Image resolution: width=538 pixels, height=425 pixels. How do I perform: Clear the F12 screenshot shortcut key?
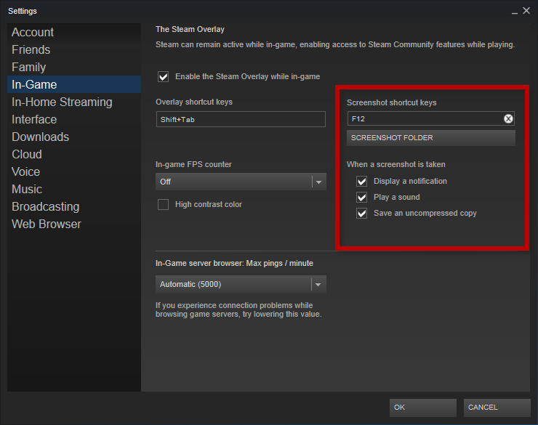click(x=508, y=118)
